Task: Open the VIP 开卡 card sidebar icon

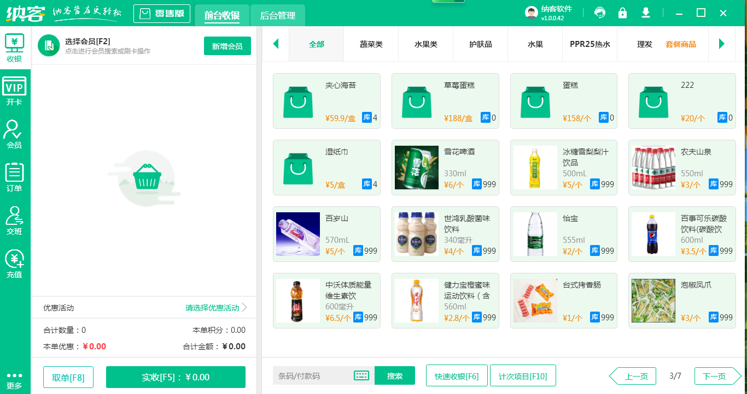Action: [x=14, y=92]
